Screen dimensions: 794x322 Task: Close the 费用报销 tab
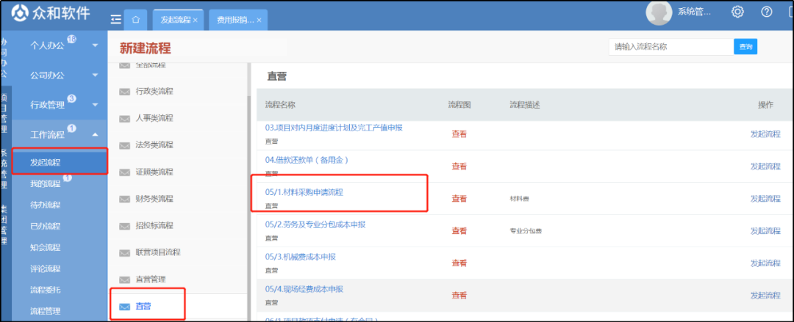[259, 21]
